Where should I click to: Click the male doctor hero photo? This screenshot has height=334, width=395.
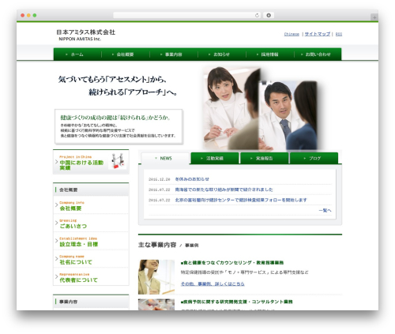[288, 115]
